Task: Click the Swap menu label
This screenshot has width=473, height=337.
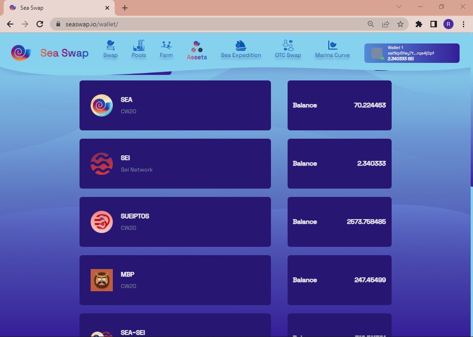Action: [x=111, y=55]
